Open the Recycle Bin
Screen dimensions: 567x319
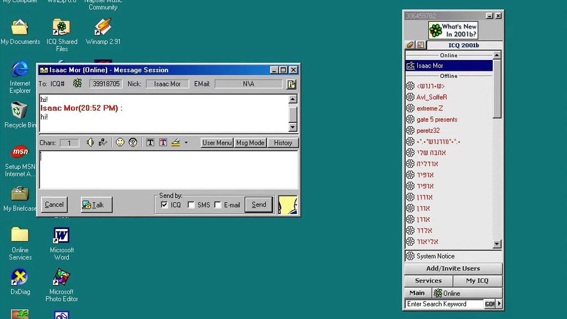pos(20,115)
